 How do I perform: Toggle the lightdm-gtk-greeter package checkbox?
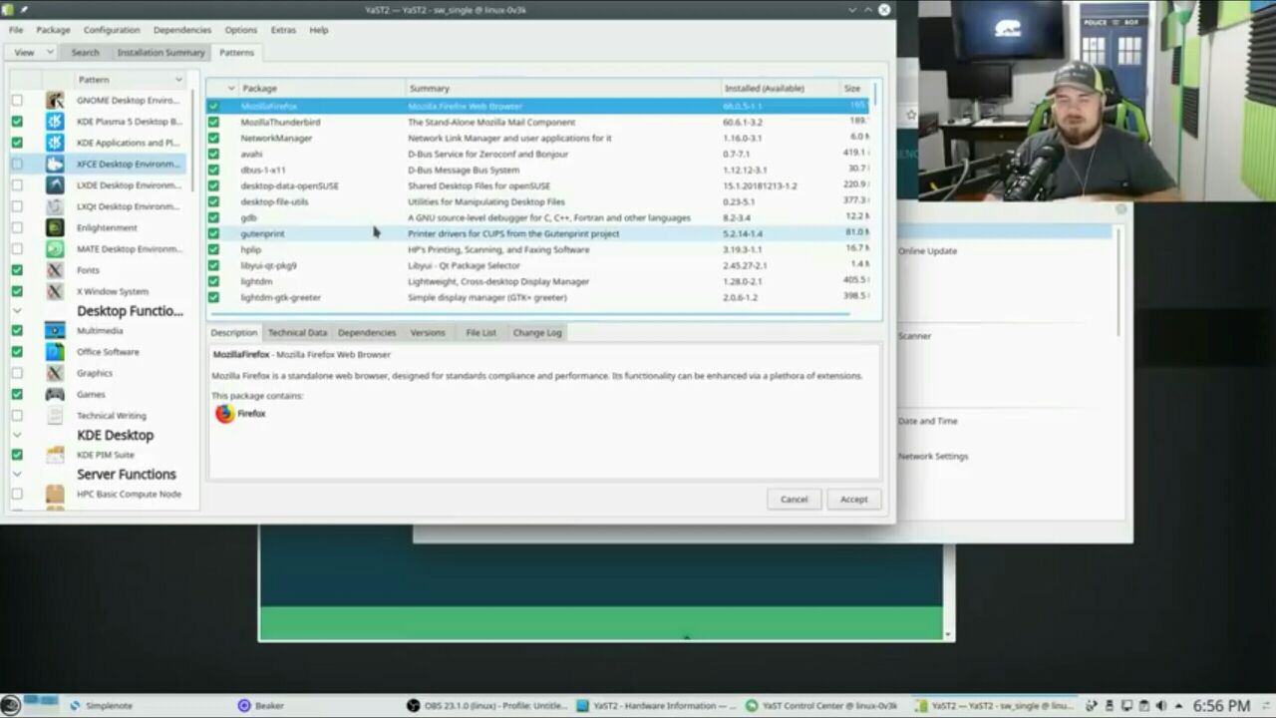pyautogui.click(x=213, y=297)
